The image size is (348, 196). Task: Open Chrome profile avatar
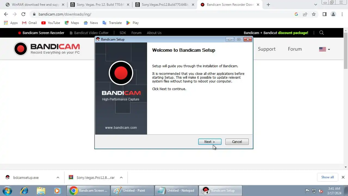[x=333, y=14]
